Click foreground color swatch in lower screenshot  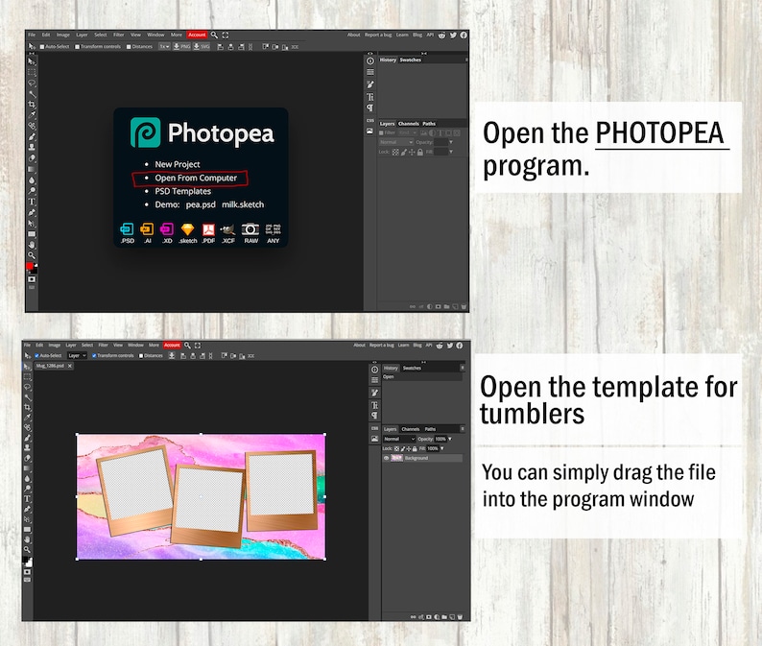coord(26,561)
